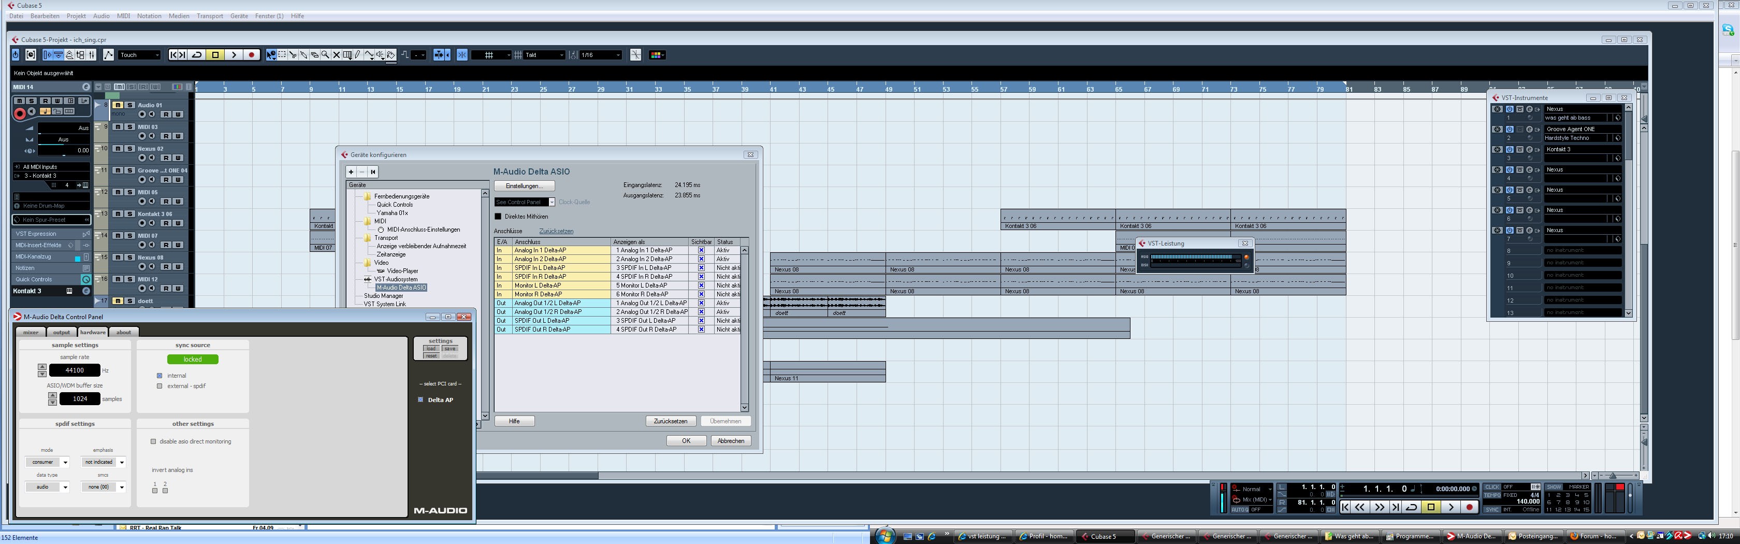Toggle Sichtbar for Analog In 1 Delta-AP
Screen dimensions: 1740x544
coord(701,250)
